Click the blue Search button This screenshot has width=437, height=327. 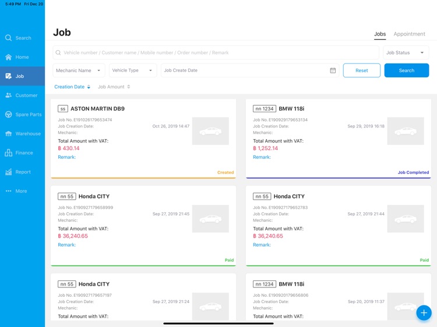tap(406, 70)
